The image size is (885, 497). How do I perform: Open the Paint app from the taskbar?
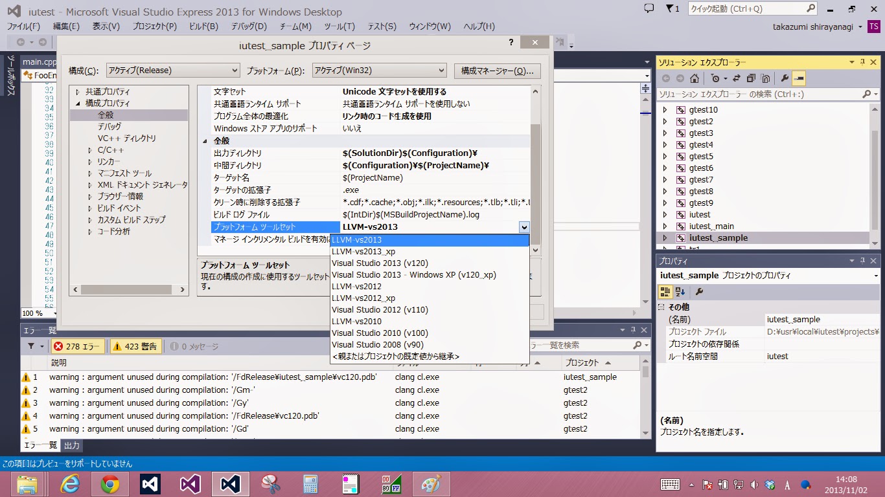click(x=430, y=483)
